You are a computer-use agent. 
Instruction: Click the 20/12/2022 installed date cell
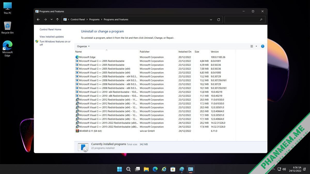click(x=185, y=57)
